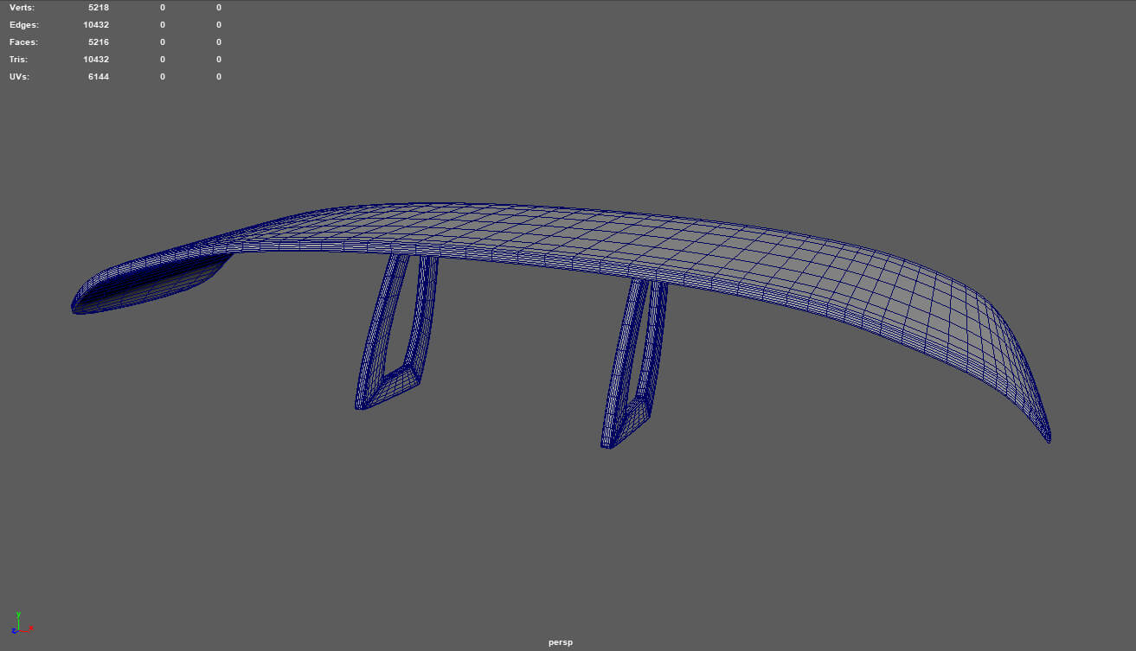Click the face count value 5216

coord(98,42)
